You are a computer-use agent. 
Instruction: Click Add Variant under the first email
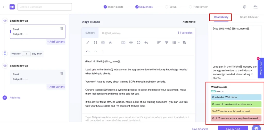pyautogui.click(x=56, y=42)
